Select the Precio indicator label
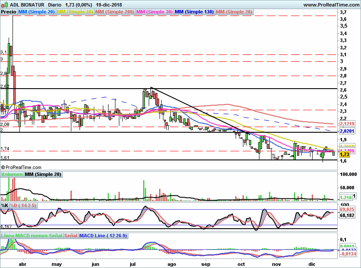 [9, 12]
